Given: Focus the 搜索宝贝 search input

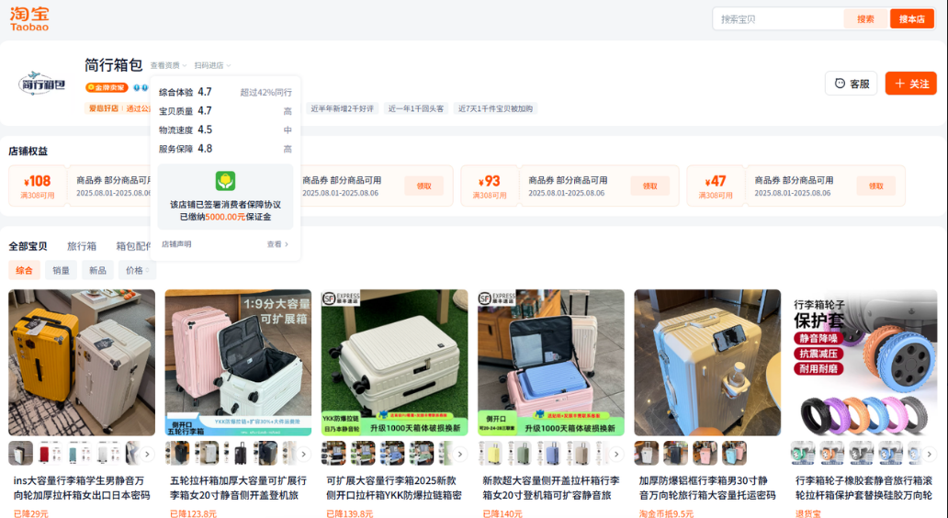Looking at the screenshot, I should click(780, 18).
